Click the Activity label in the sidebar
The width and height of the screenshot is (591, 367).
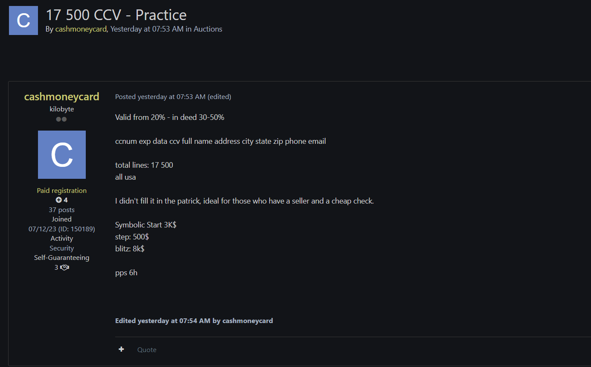(62, 239)
